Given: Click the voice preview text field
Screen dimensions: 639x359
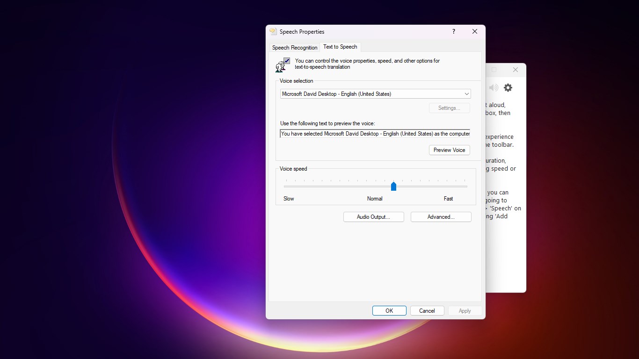Looking at the screenshot, I should tap(375, 134).
